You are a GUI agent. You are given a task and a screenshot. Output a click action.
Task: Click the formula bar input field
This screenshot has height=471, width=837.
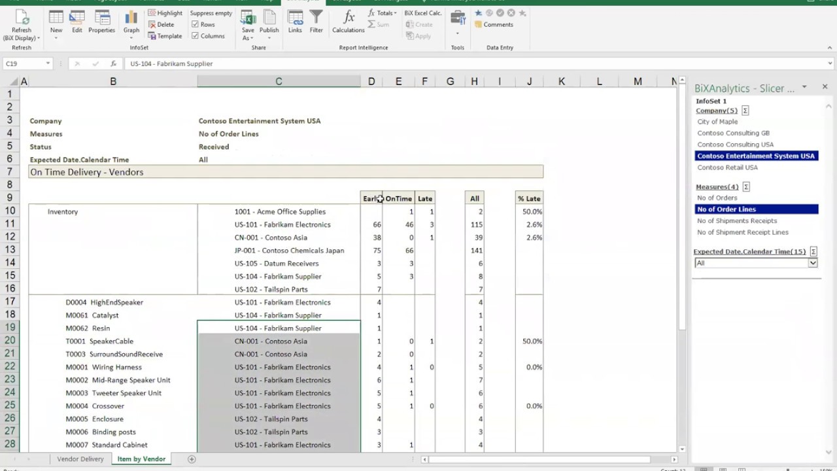[x=475, y=63]
